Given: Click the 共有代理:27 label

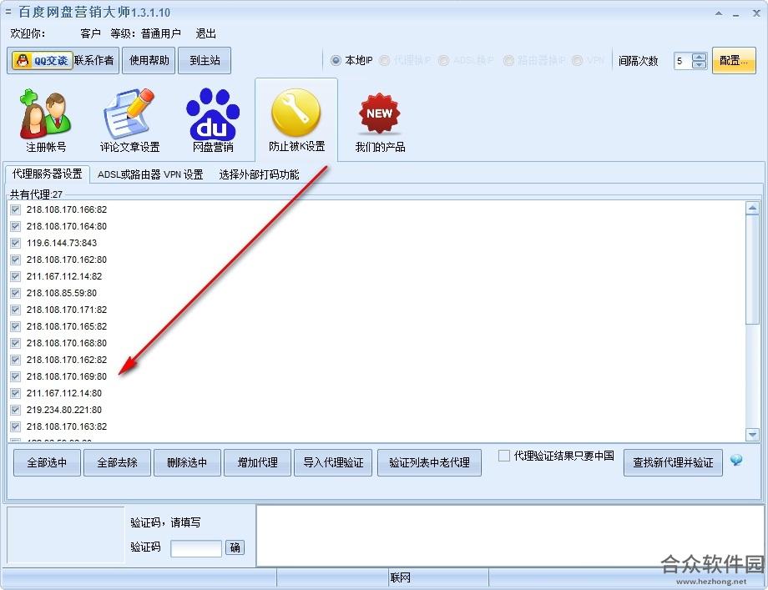Looking at the screenshot, I should coord(36,194).
